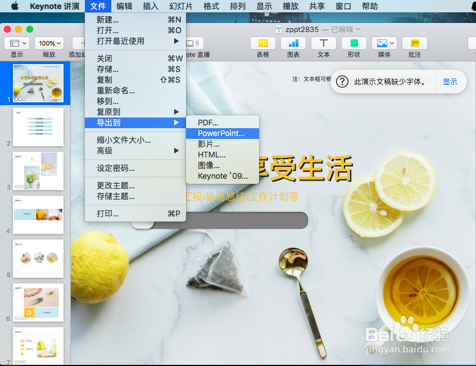Add a text box via the 文本 icon

(323, 43)
